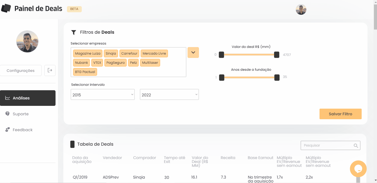Click the founding years slider maximum handle
This screenshot has height=183, width=377.
coord(277,77)
